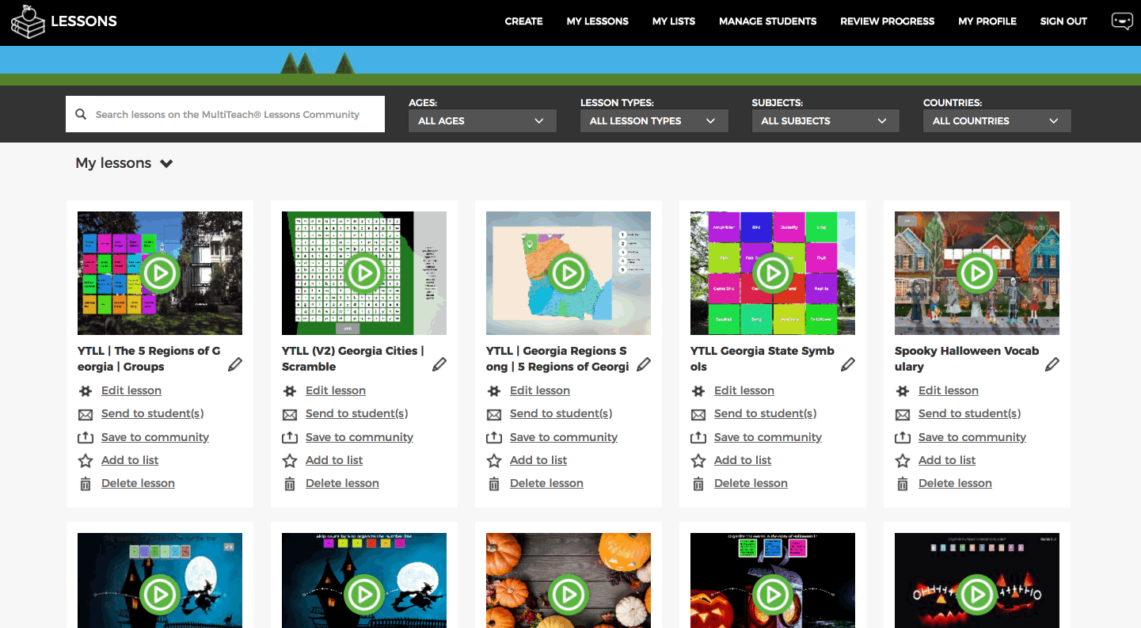Open the chat support icon in header
Image resolution: width=1141 pixels, height=628 pixels.
click(1122, 21)
